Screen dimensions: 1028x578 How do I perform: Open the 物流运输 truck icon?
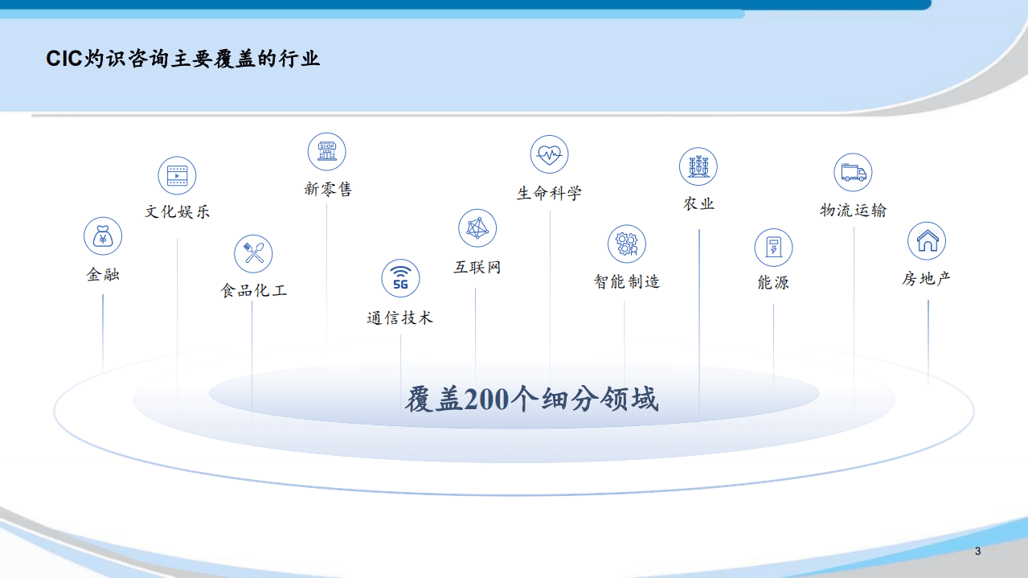(x=853, y=171)
